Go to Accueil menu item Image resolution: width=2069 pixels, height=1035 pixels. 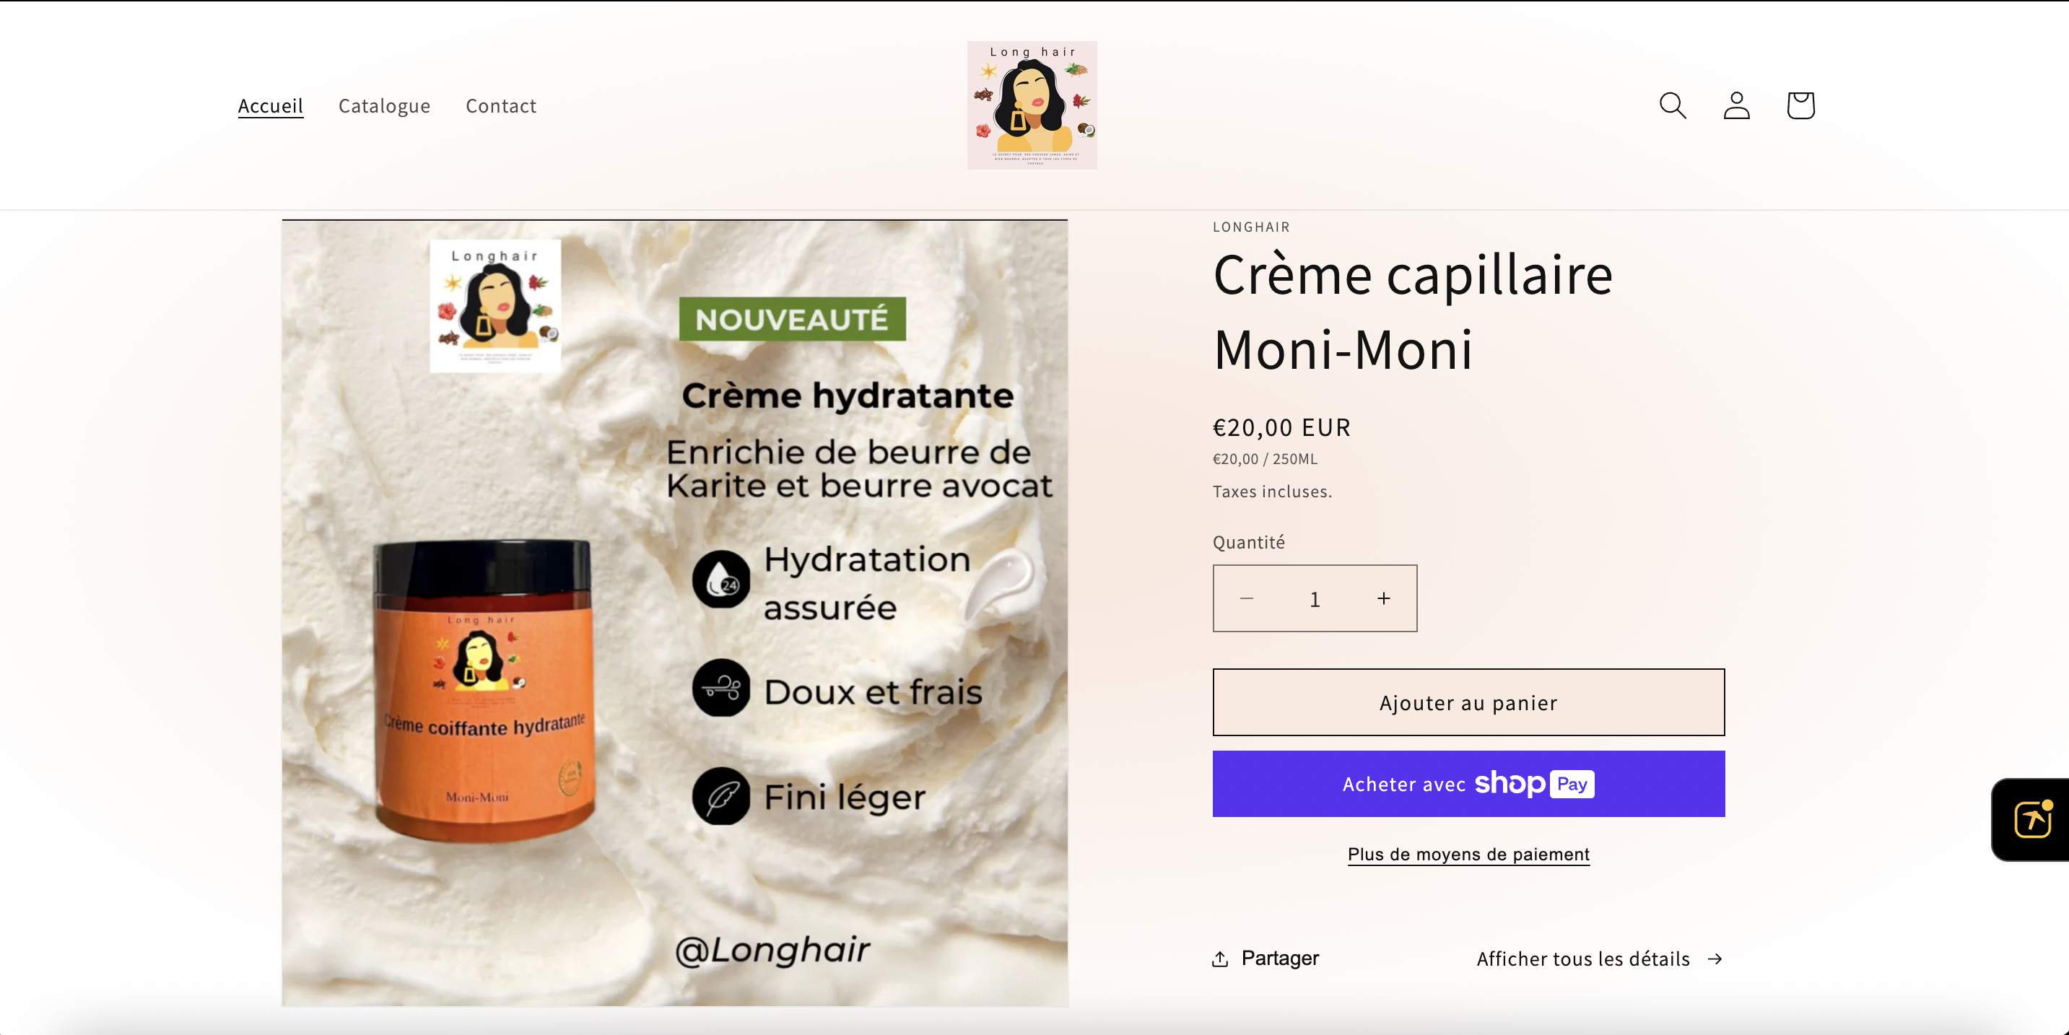coord(271,105)
